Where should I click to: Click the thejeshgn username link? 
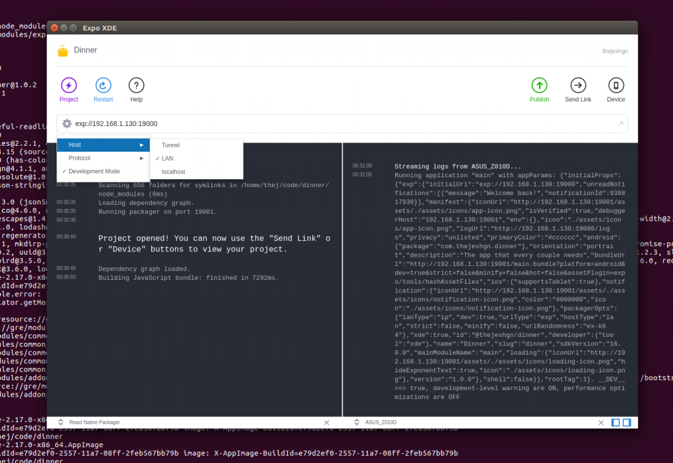coord(615,51)
